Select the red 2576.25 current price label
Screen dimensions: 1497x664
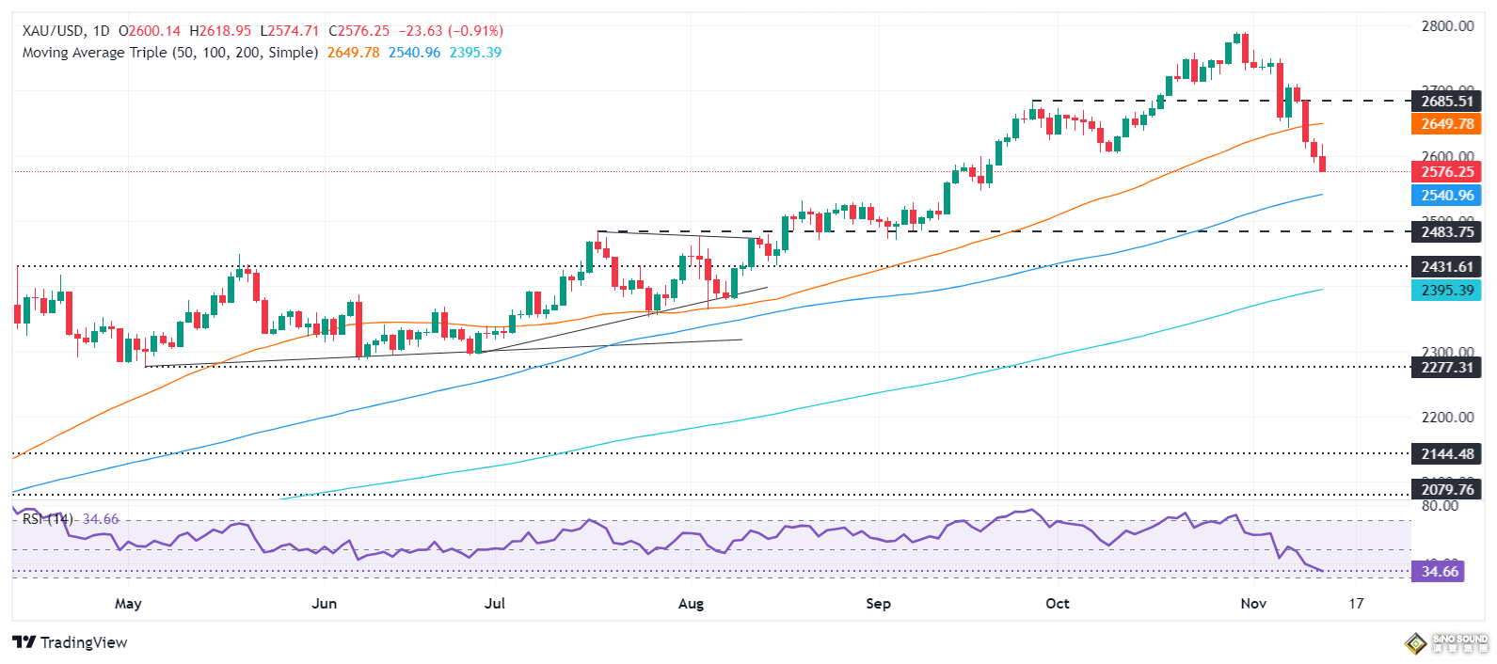1446,172
